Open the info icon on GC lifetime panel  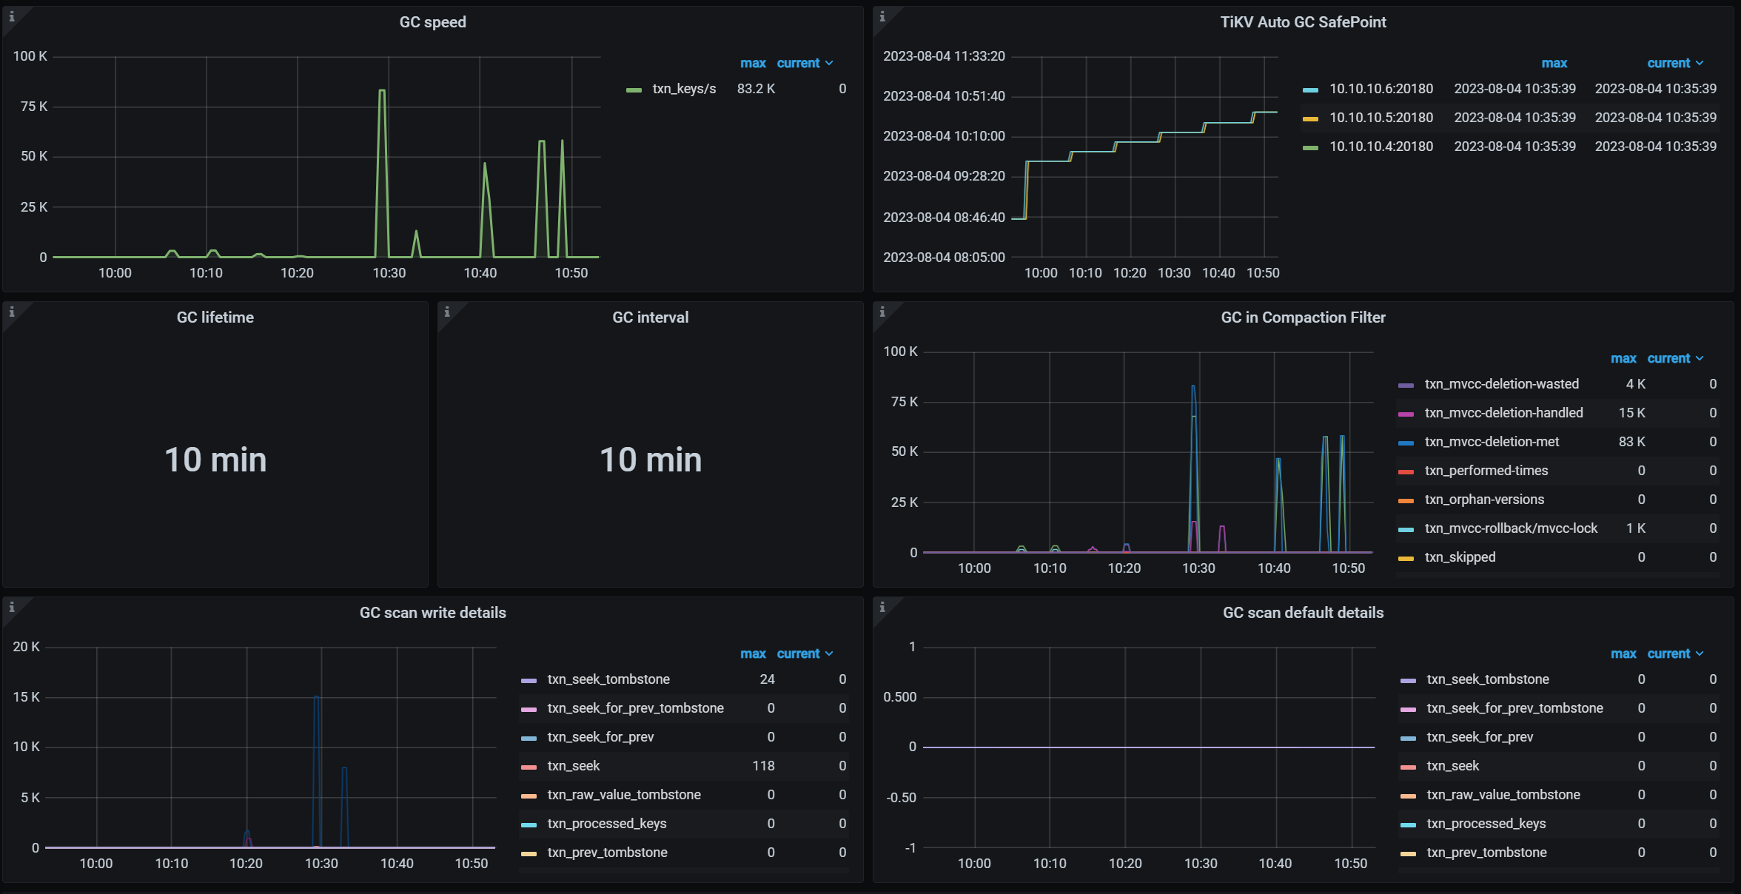click(11, 312)
